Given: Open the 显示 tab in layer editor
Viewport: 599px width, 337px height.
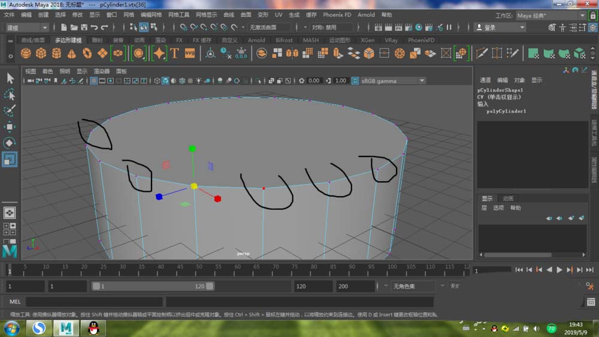Looking at the screenshot, I should click(486, 198).
